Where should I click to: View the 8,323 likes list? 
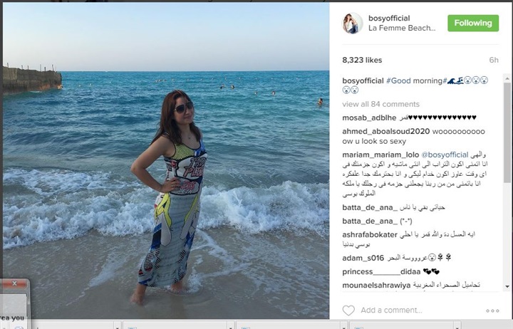point(362,61)
